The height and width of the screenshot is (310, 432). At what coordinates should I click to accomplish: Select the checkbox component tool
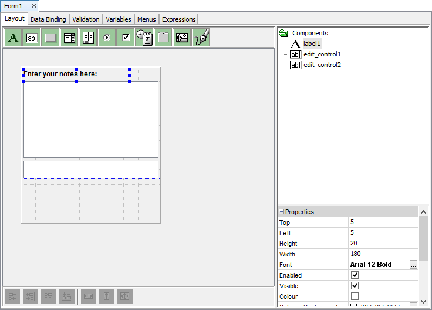pos(126,38)
